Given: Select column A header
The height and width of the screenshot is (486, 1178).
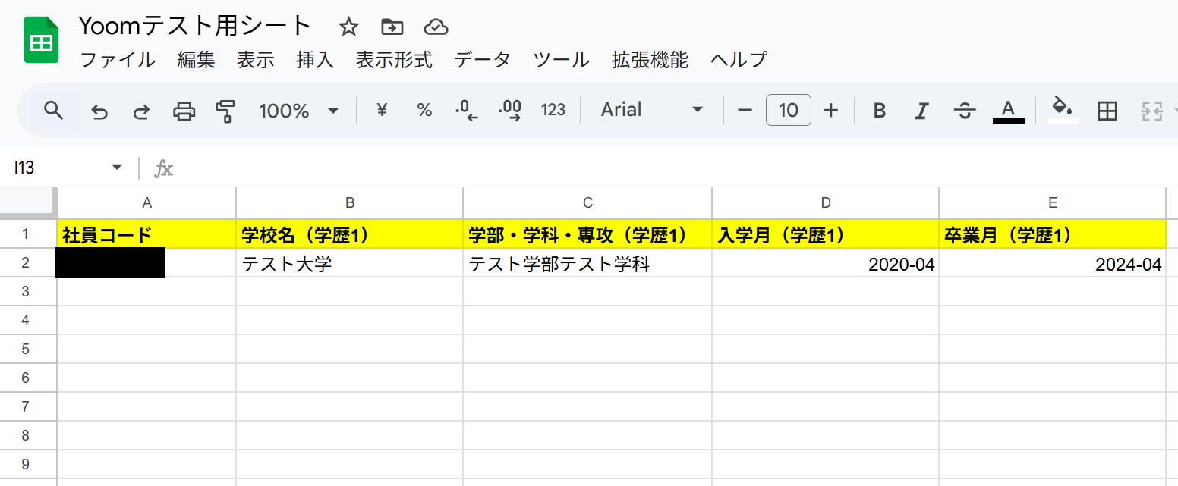Looking at the screenshot, I should click(146, 202).
